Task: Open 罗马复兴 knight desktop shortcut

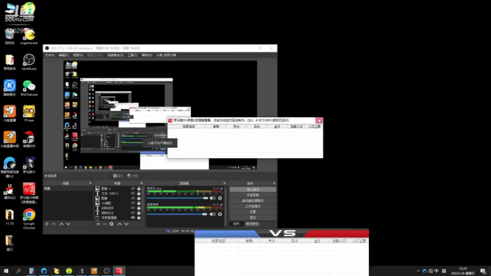Action: point(29,165)
